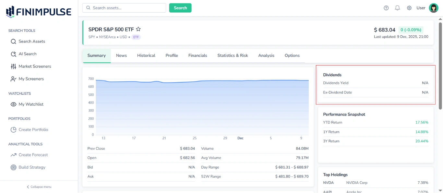Go to My Screeners

click(31, 79)
